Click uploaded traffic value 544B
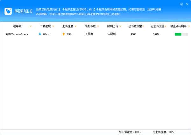 coord(156,34)
